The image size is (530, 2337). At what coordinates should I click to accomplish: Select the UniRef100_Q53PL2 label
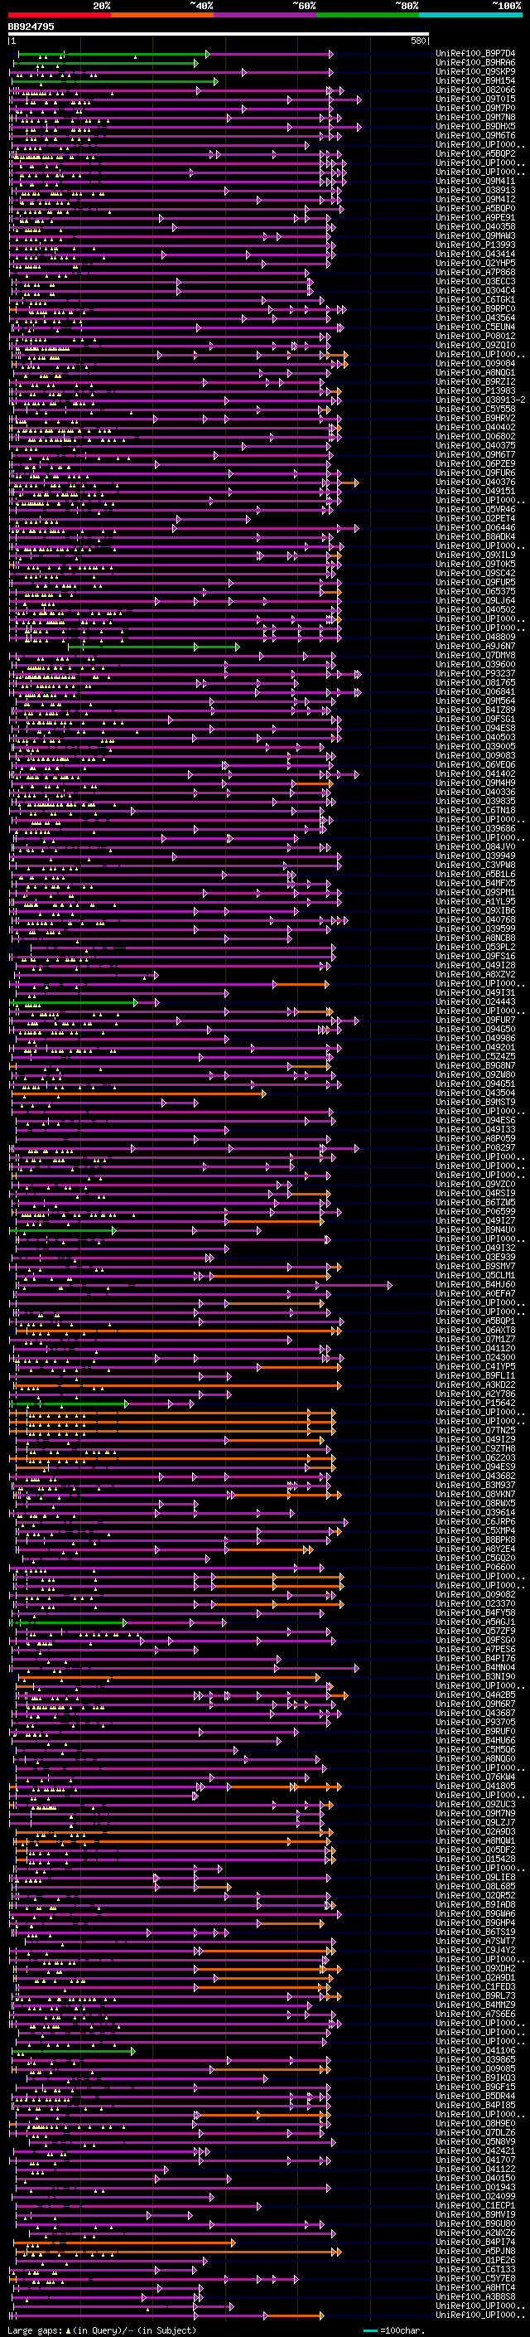475,947
